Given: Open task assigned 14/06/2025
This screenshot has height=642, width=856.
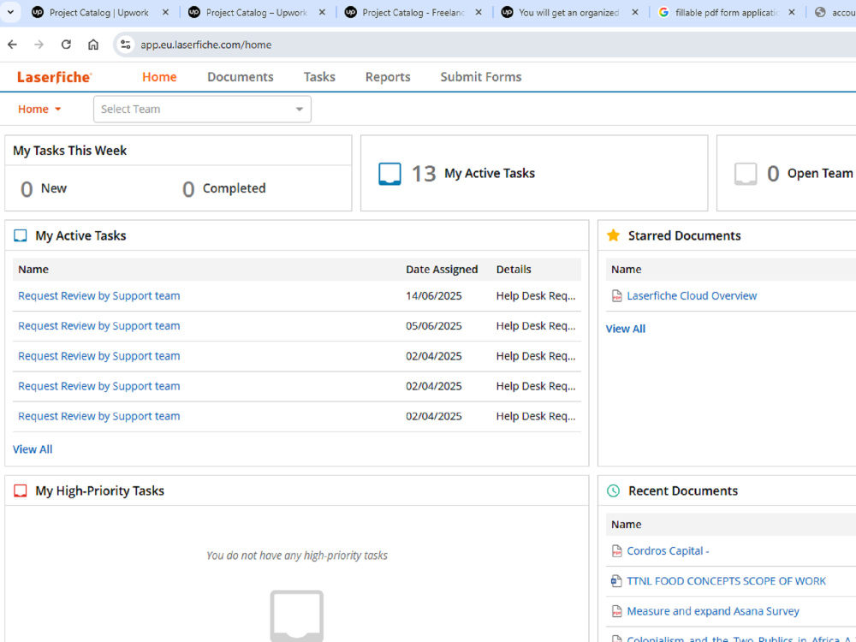Looking at the screenshot, I should coord(98,296).
